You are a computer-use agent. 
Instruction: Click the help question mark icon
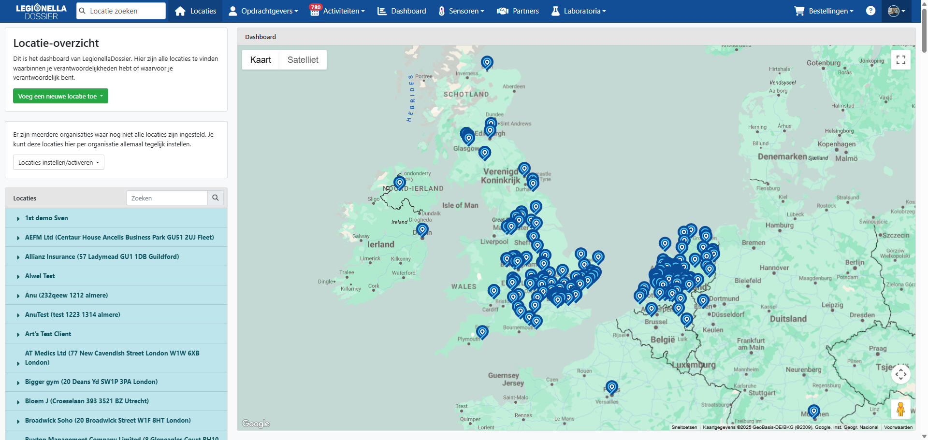pos(870,11)
